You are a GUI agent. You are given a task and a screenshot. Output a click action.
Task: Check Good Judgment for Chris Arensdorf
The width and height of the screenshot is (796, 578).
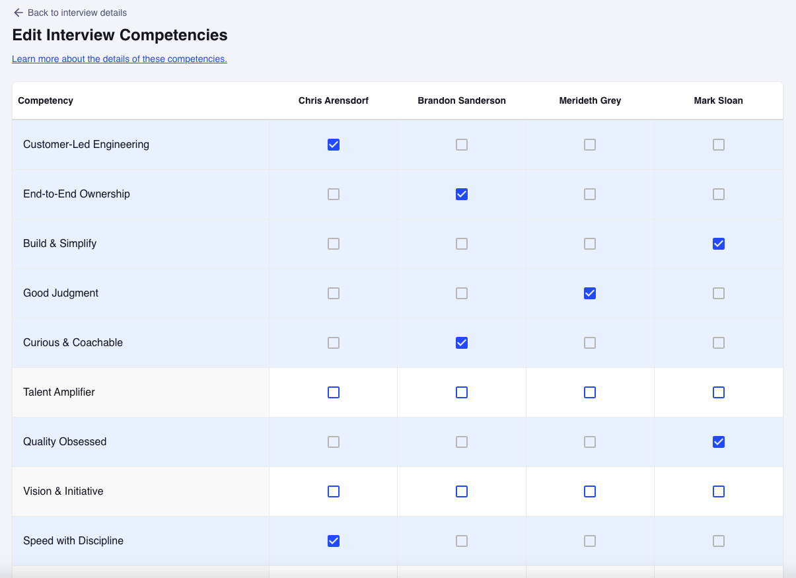coord(334,293)
